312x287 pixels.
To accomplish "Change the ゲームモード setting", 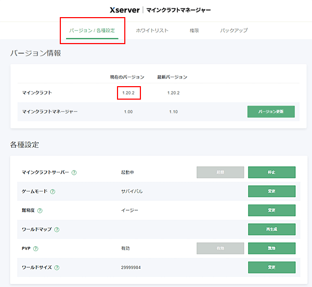I will [271, 192].
